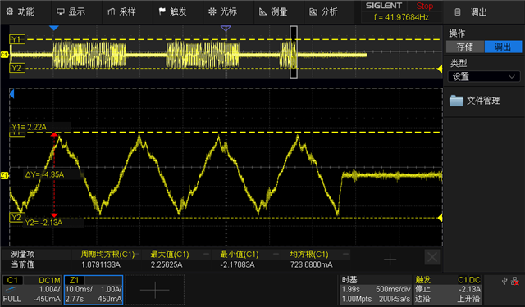525x307 pixels.
Task: Open the 光标 (Cursors) menu
Action: coord(228,11)
